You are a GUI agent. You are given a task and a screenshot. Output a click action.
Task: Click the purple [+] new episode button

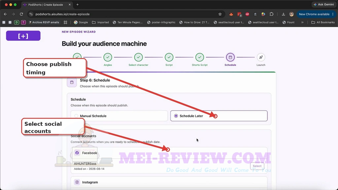pos(23,36)
